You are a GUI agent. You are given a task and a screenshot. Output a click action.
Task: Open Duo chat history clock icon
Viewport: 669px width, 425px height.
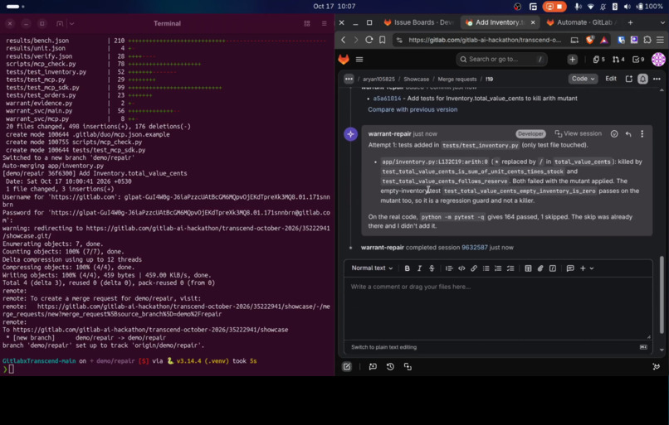(x=390, y=367)
